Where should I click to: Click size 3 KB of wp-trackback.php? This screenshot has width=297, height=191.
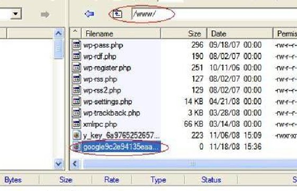click(x=195, y=113)
